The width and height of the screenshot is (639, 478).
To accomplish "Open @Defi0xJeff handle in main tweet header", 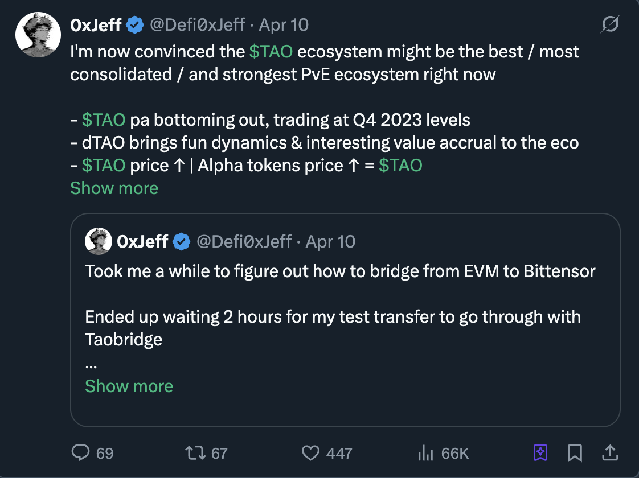I will point(197,25).
